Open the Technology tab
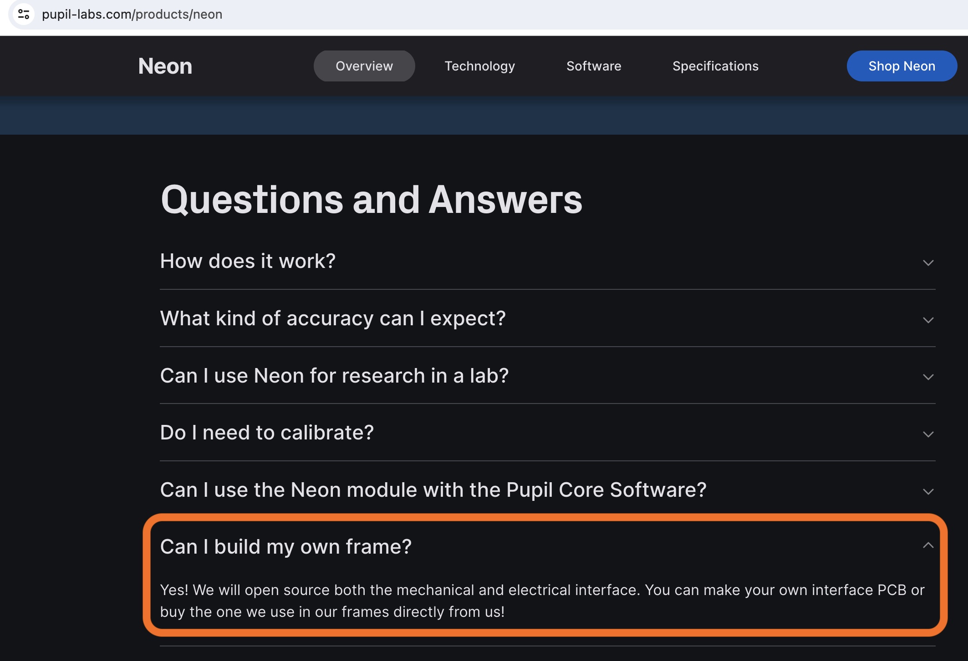This screenshot has width=968, height=661. pyautogui.click(x=479, y=66)
